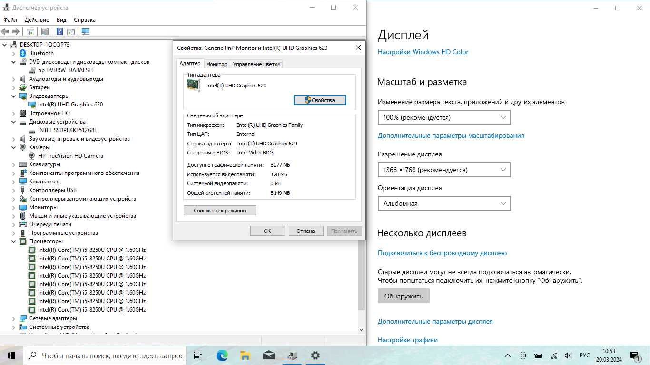Click the show/hide action pane toolbar icon
650x365 pixels.
(70, 31)
